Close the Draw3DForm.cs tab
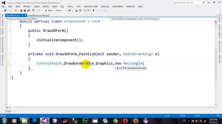 pyautogui.click(x=25, y=15)
